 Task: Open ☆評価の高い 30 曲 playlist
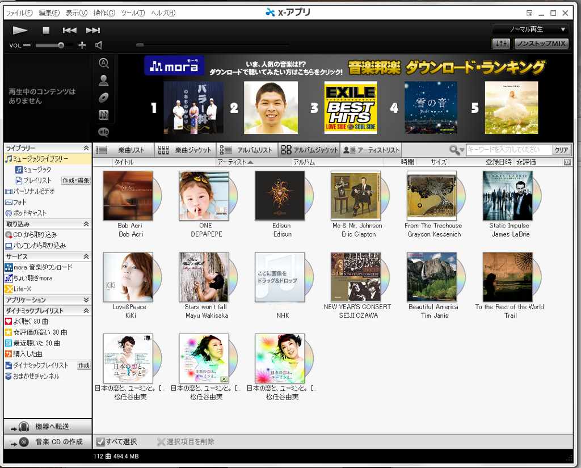(x=36, y=332)
